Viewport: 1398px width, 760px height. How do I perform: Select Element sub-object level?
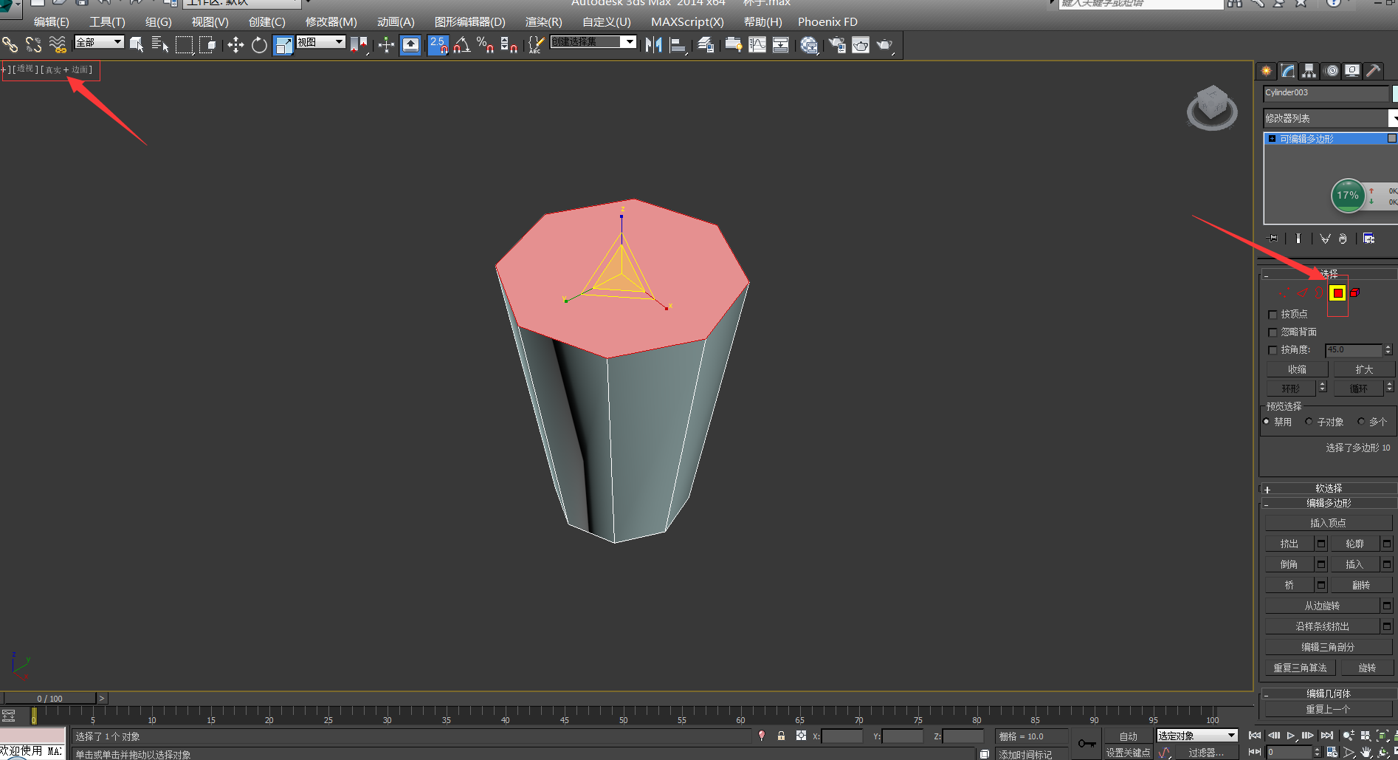(1355, 293)
